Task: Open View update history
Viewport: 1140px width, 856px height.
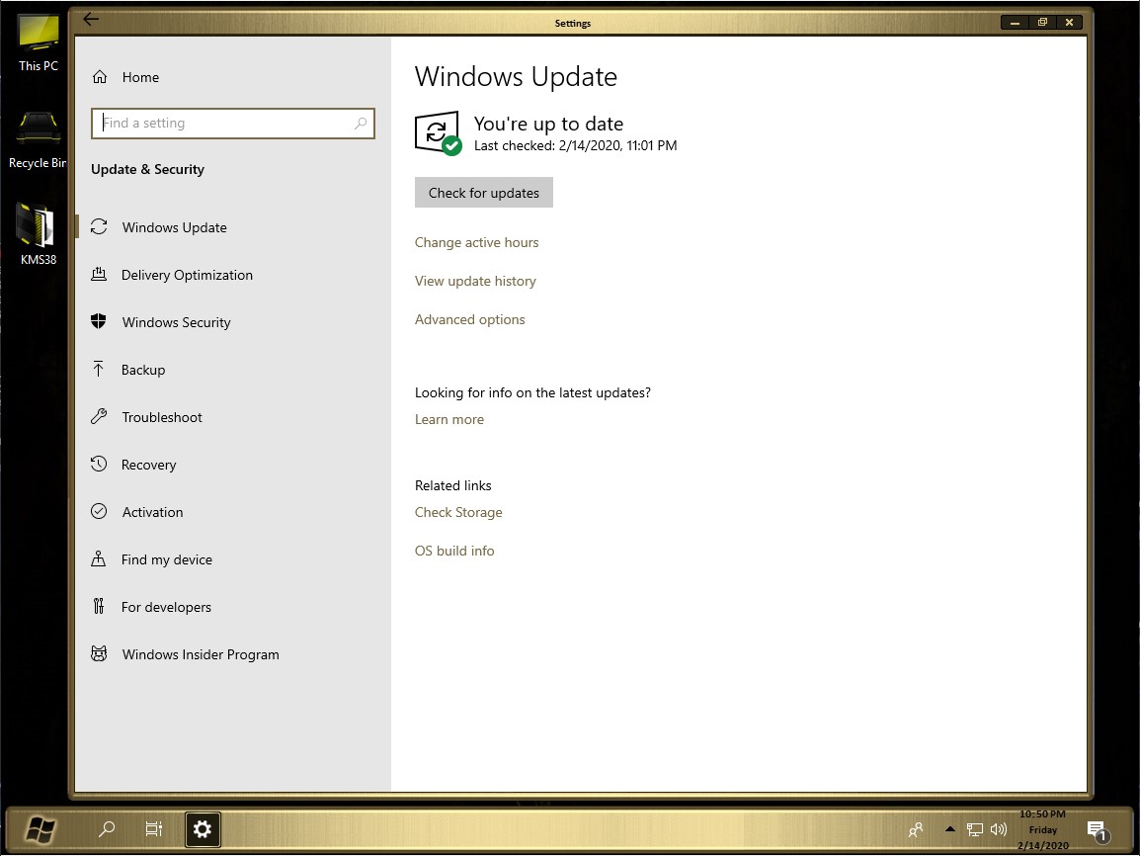Action: point(475,281)
